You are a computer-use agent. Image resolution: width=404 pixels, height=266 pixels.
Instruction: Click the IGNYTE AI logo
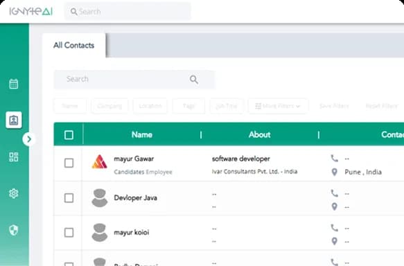pos(30,11)
